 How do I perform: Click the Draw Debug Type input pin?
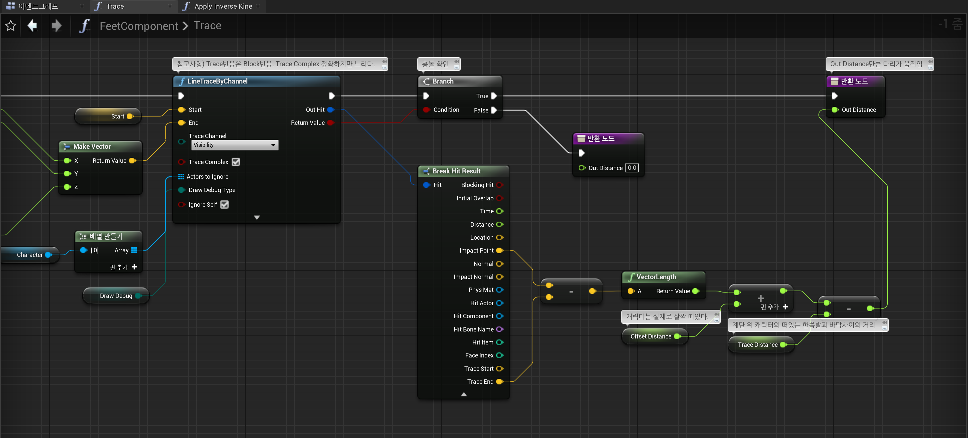point(181,190)
